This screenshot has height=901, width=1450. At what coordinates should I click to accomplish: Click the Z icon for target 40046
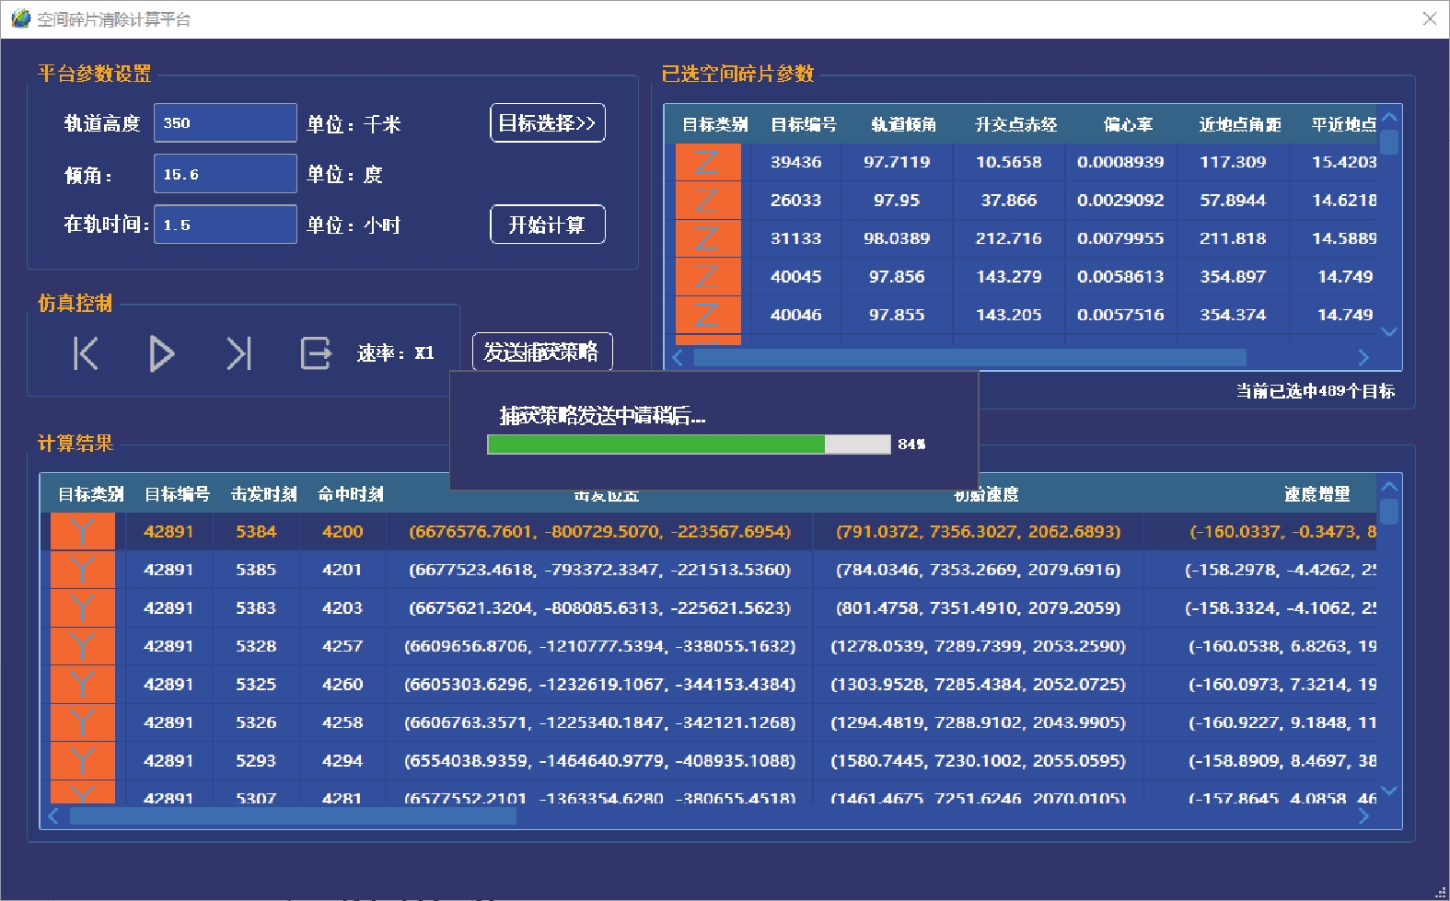tap(708, 315)
